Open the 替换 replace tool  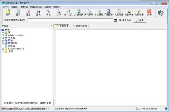[48, 13]
